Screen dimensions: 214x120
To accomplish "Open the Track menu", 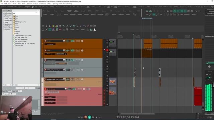I will (24, 4).
